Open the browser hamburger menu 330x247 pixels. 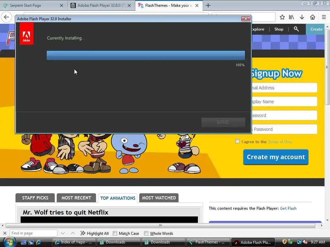(324, 17)
